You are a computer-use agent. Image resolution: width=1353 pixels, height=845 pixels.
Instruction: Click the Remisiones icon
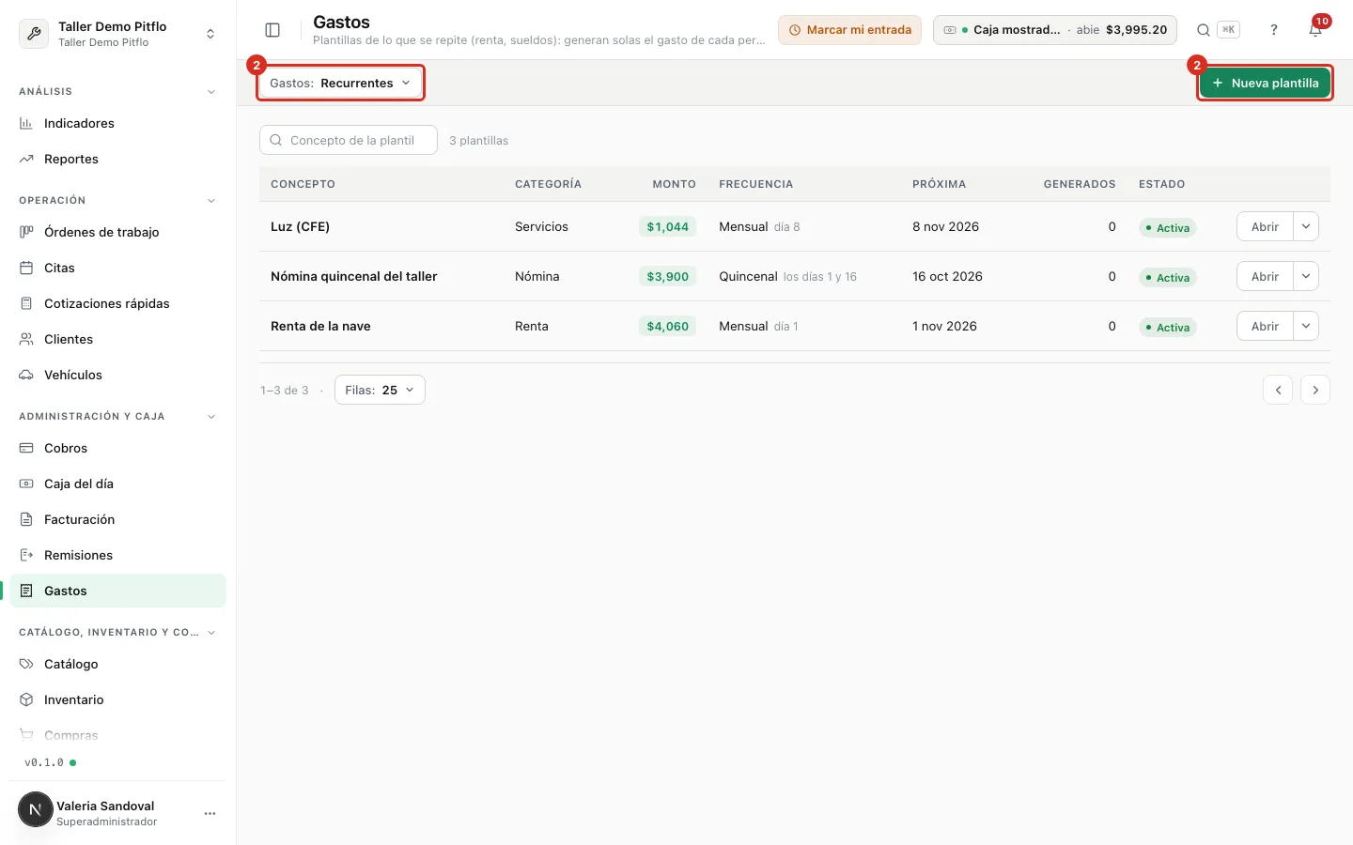(26, 555)
